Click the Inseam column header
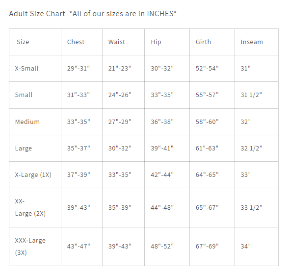 point(252,42)
